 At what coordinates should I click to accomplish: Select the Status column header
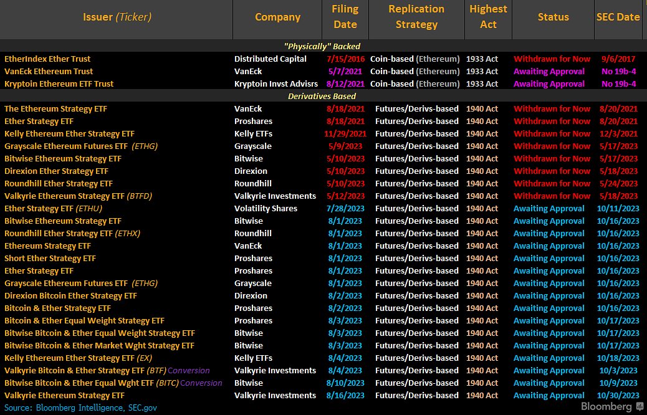click(x=553, y=17)
